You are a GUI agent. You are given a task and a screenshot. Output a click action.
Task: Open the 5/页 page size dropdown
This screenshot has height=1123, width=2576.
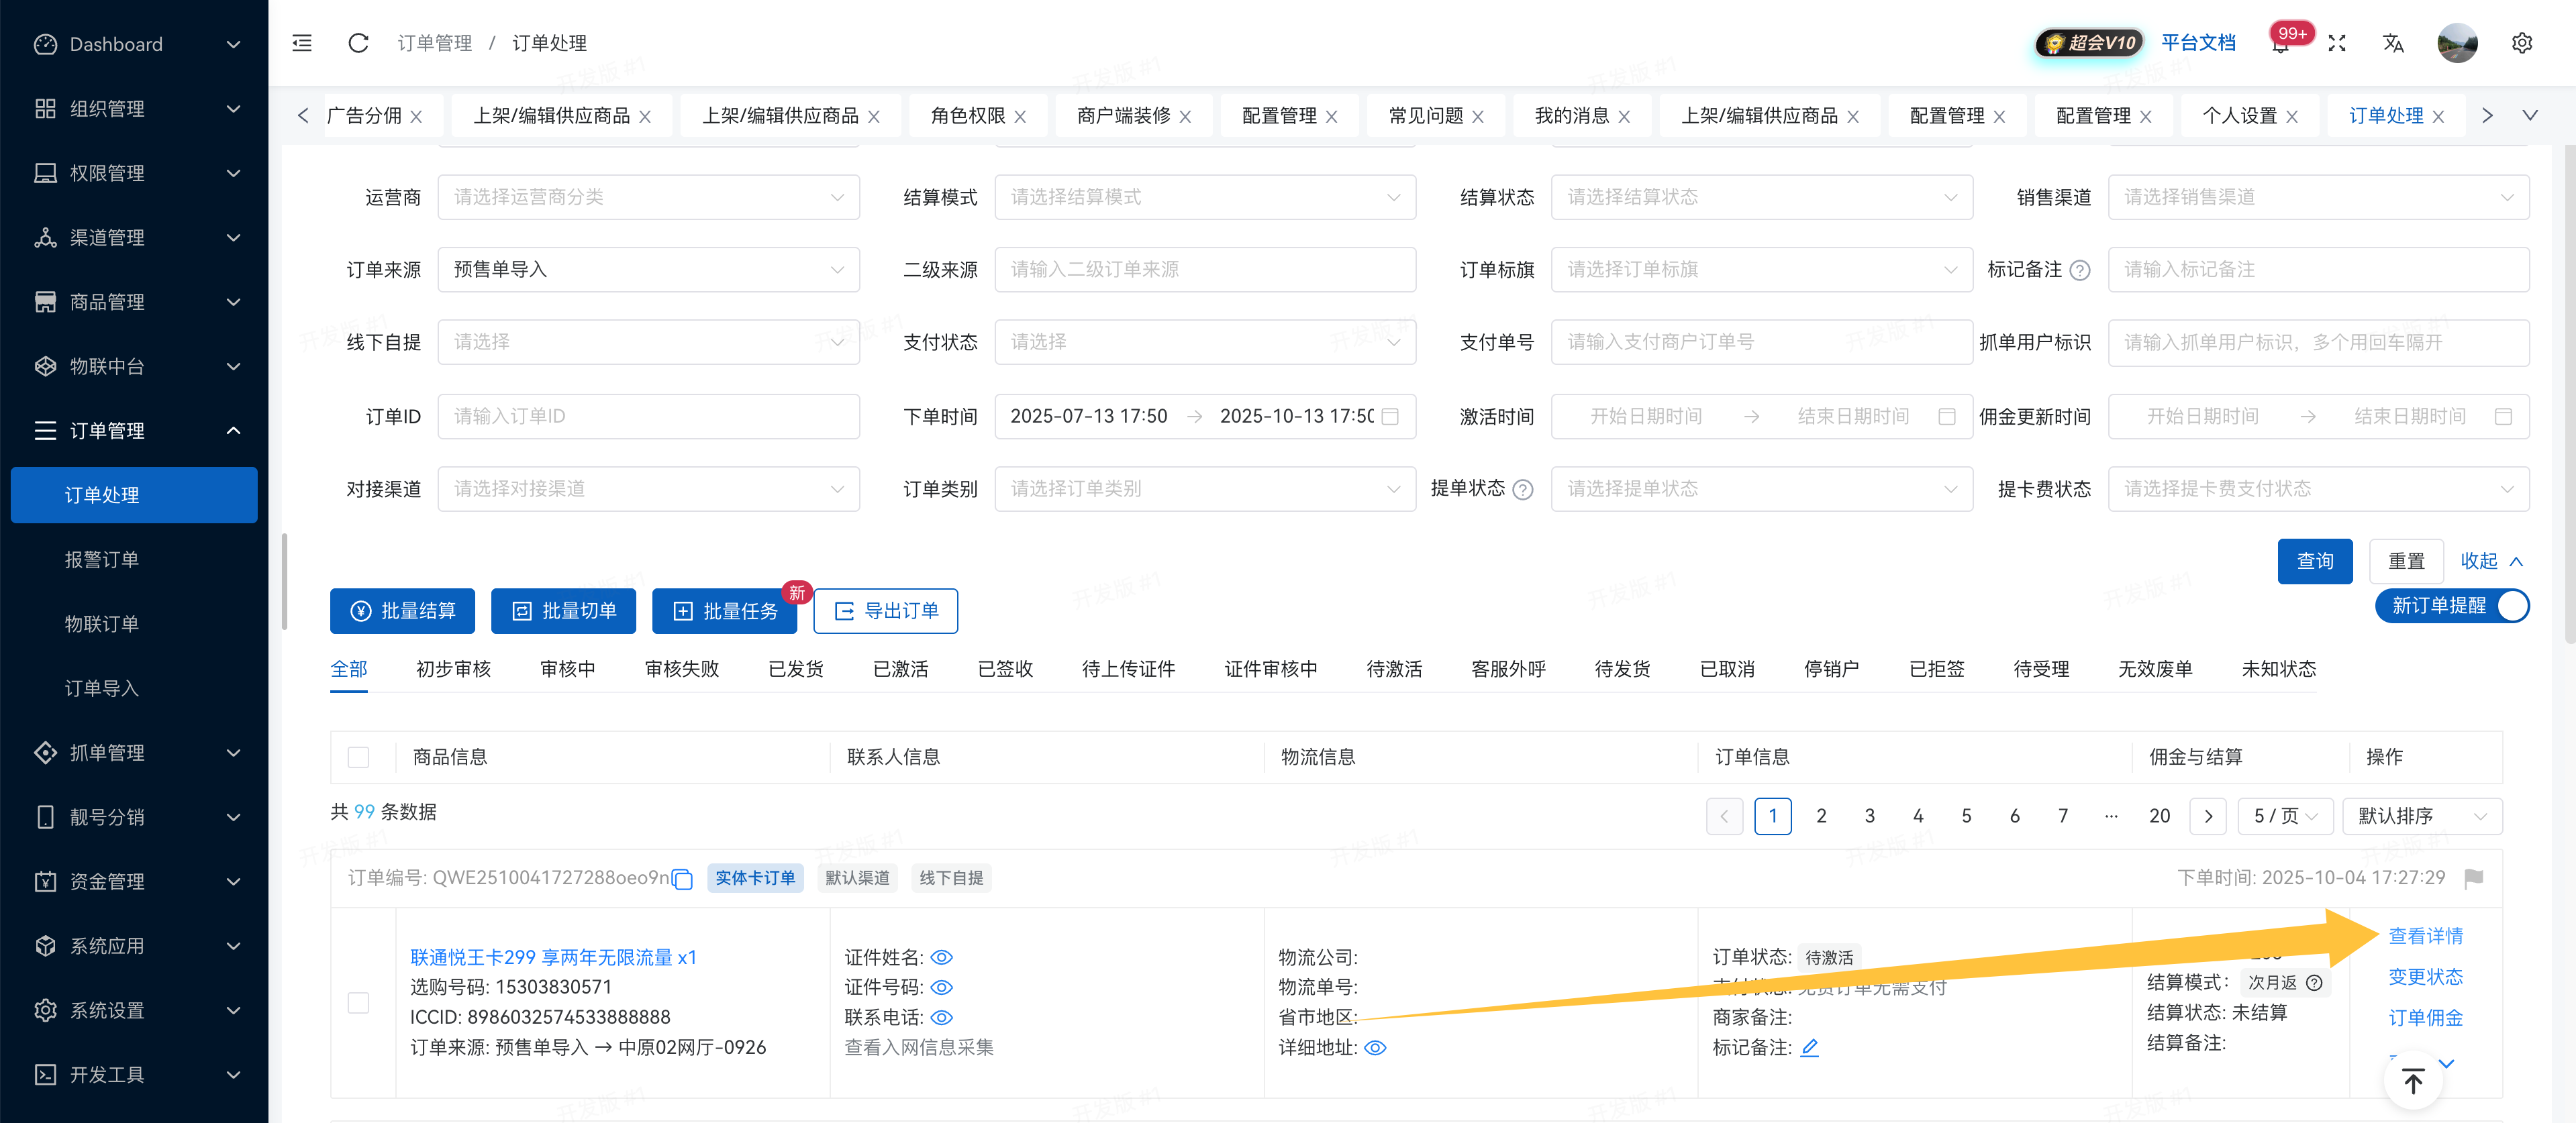tap(2285, 816)
